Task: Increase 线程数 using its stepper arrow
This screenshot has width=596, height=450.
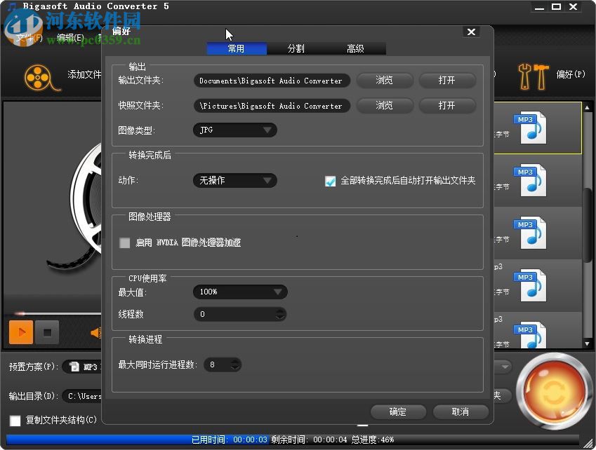Action: 281,311
